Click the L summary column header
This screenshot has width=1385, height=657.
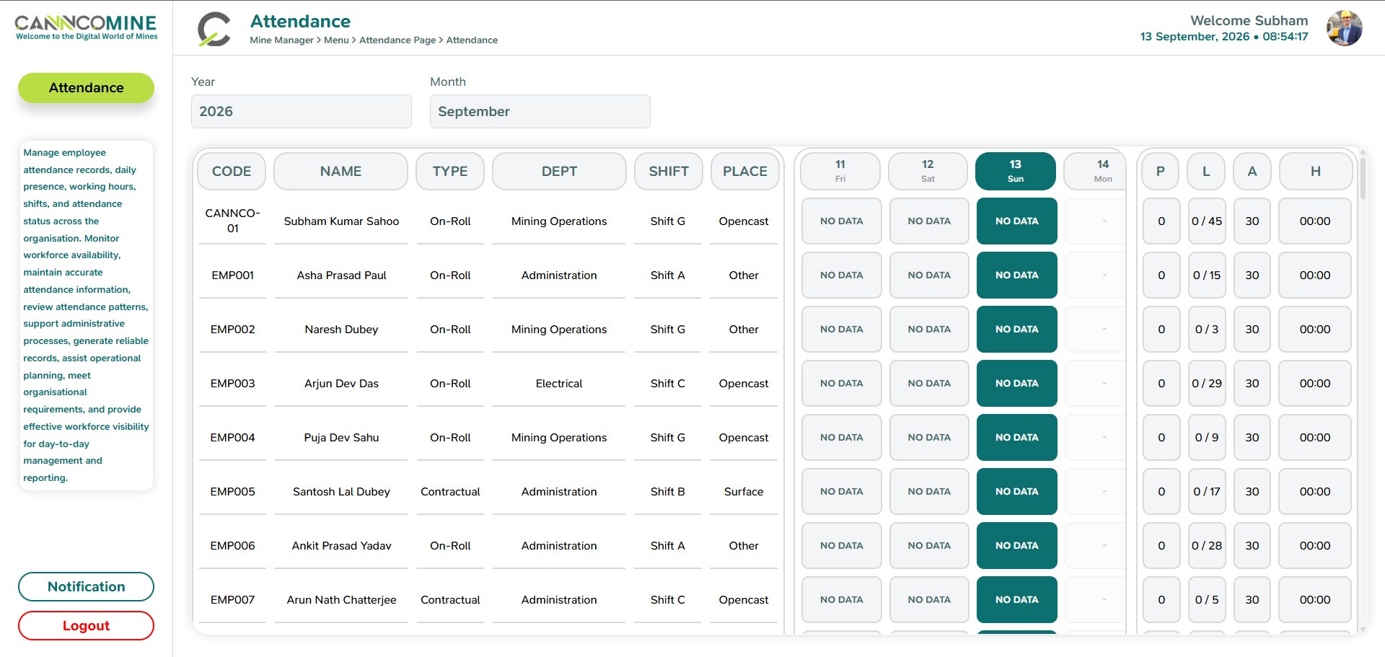1206,172
